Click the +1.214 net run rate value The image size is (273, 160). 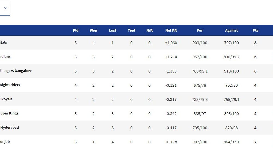[x=171, y=57]
